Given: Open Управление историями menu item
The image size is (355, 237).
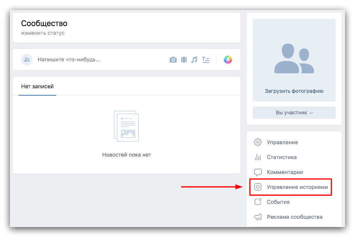Looking at the screenshot, I should 297,187.
